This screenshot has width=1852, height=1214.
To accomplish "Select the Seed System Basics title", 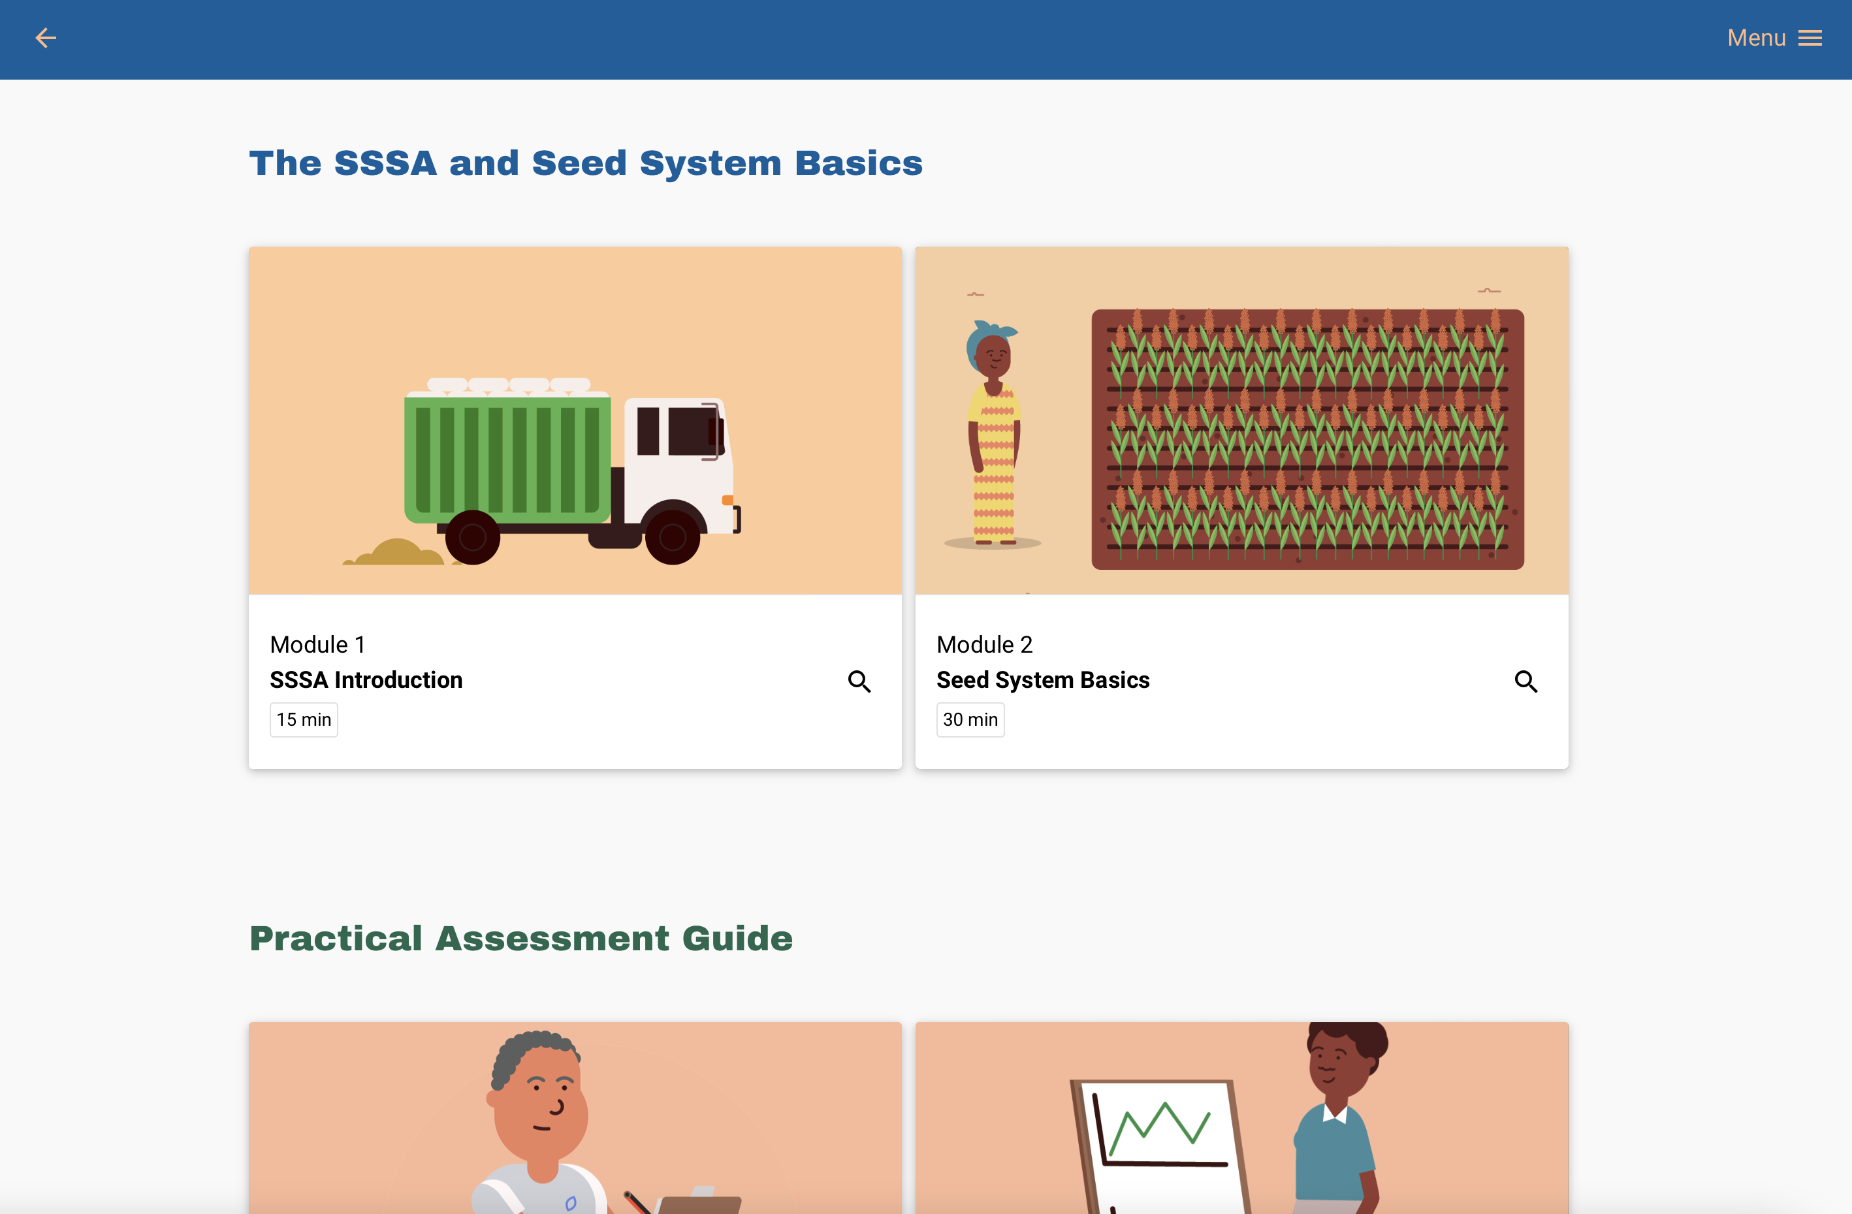I will (x=1043, y=679).
